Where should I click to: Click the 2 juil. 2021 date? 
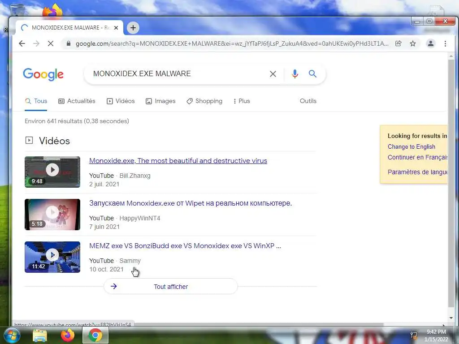pos(104,184)
